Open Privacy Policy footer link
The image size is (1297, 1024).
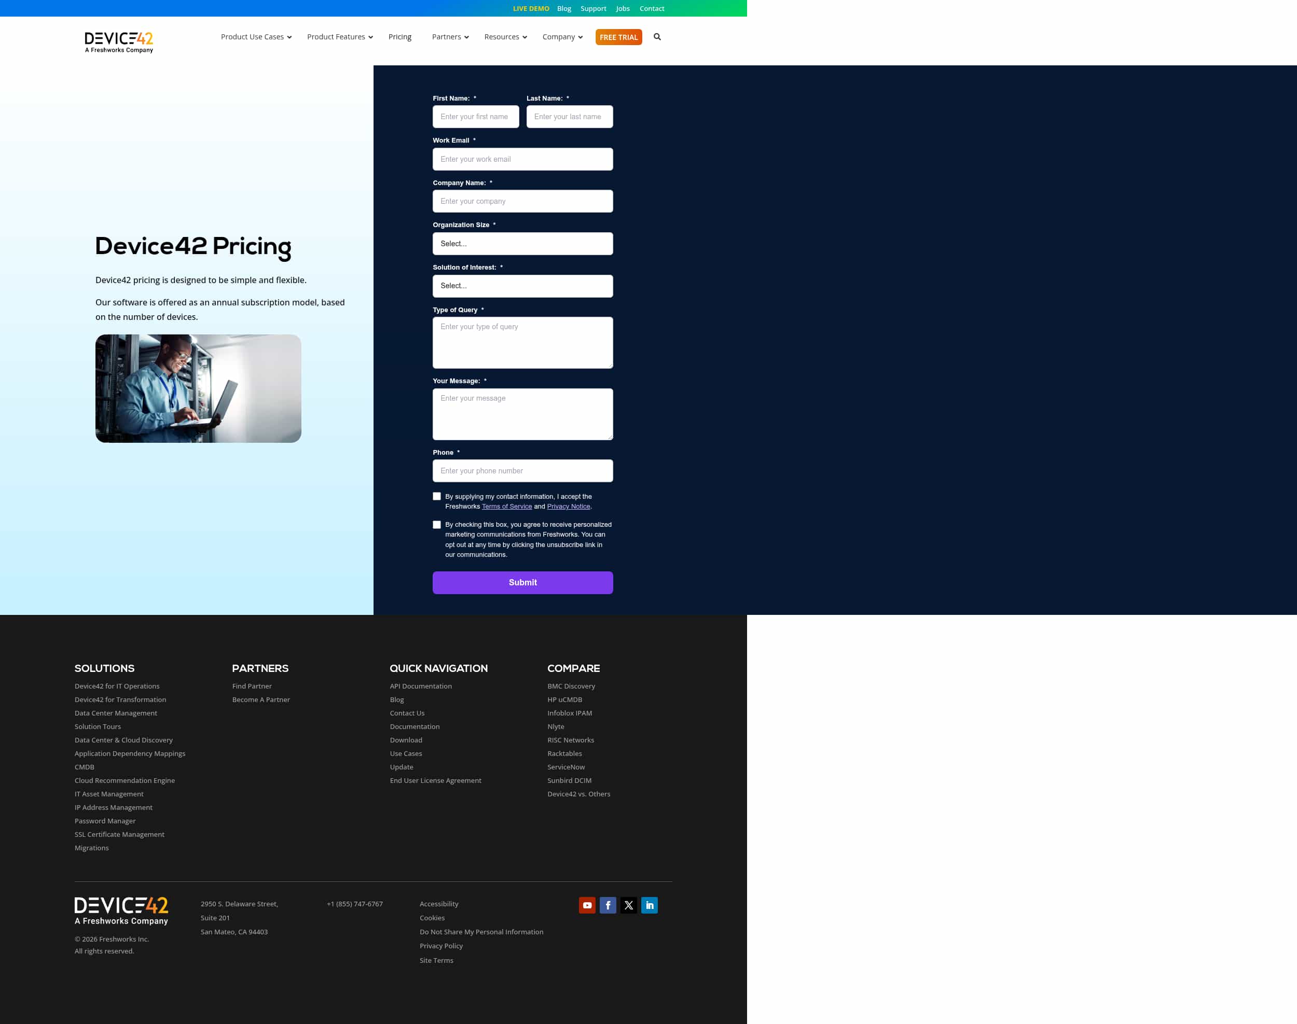(441, 946)
